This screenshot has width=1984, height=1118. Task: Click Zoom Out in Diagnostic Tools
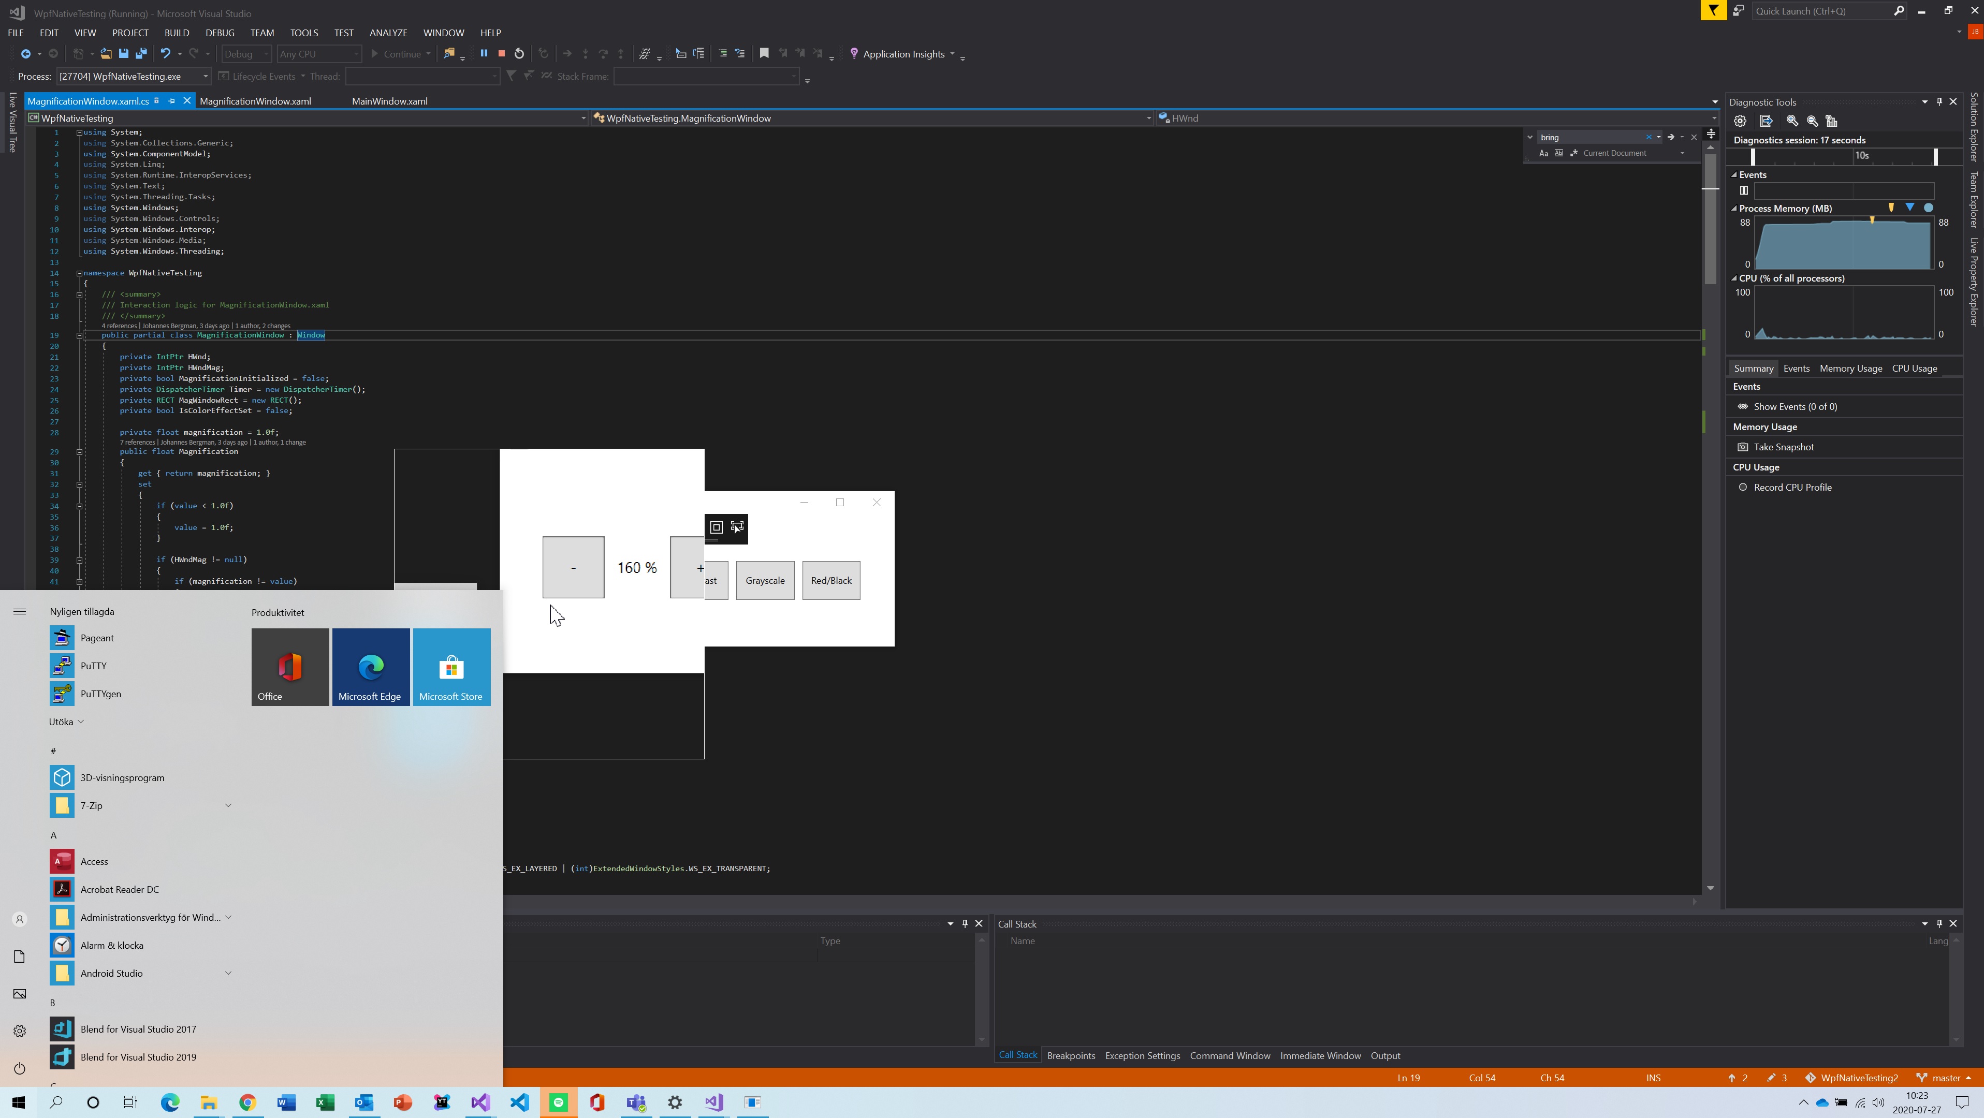click(x=1812, y=121)
